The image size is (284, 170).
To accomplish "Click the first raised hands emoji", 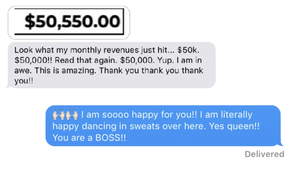I will coord(59,115).
